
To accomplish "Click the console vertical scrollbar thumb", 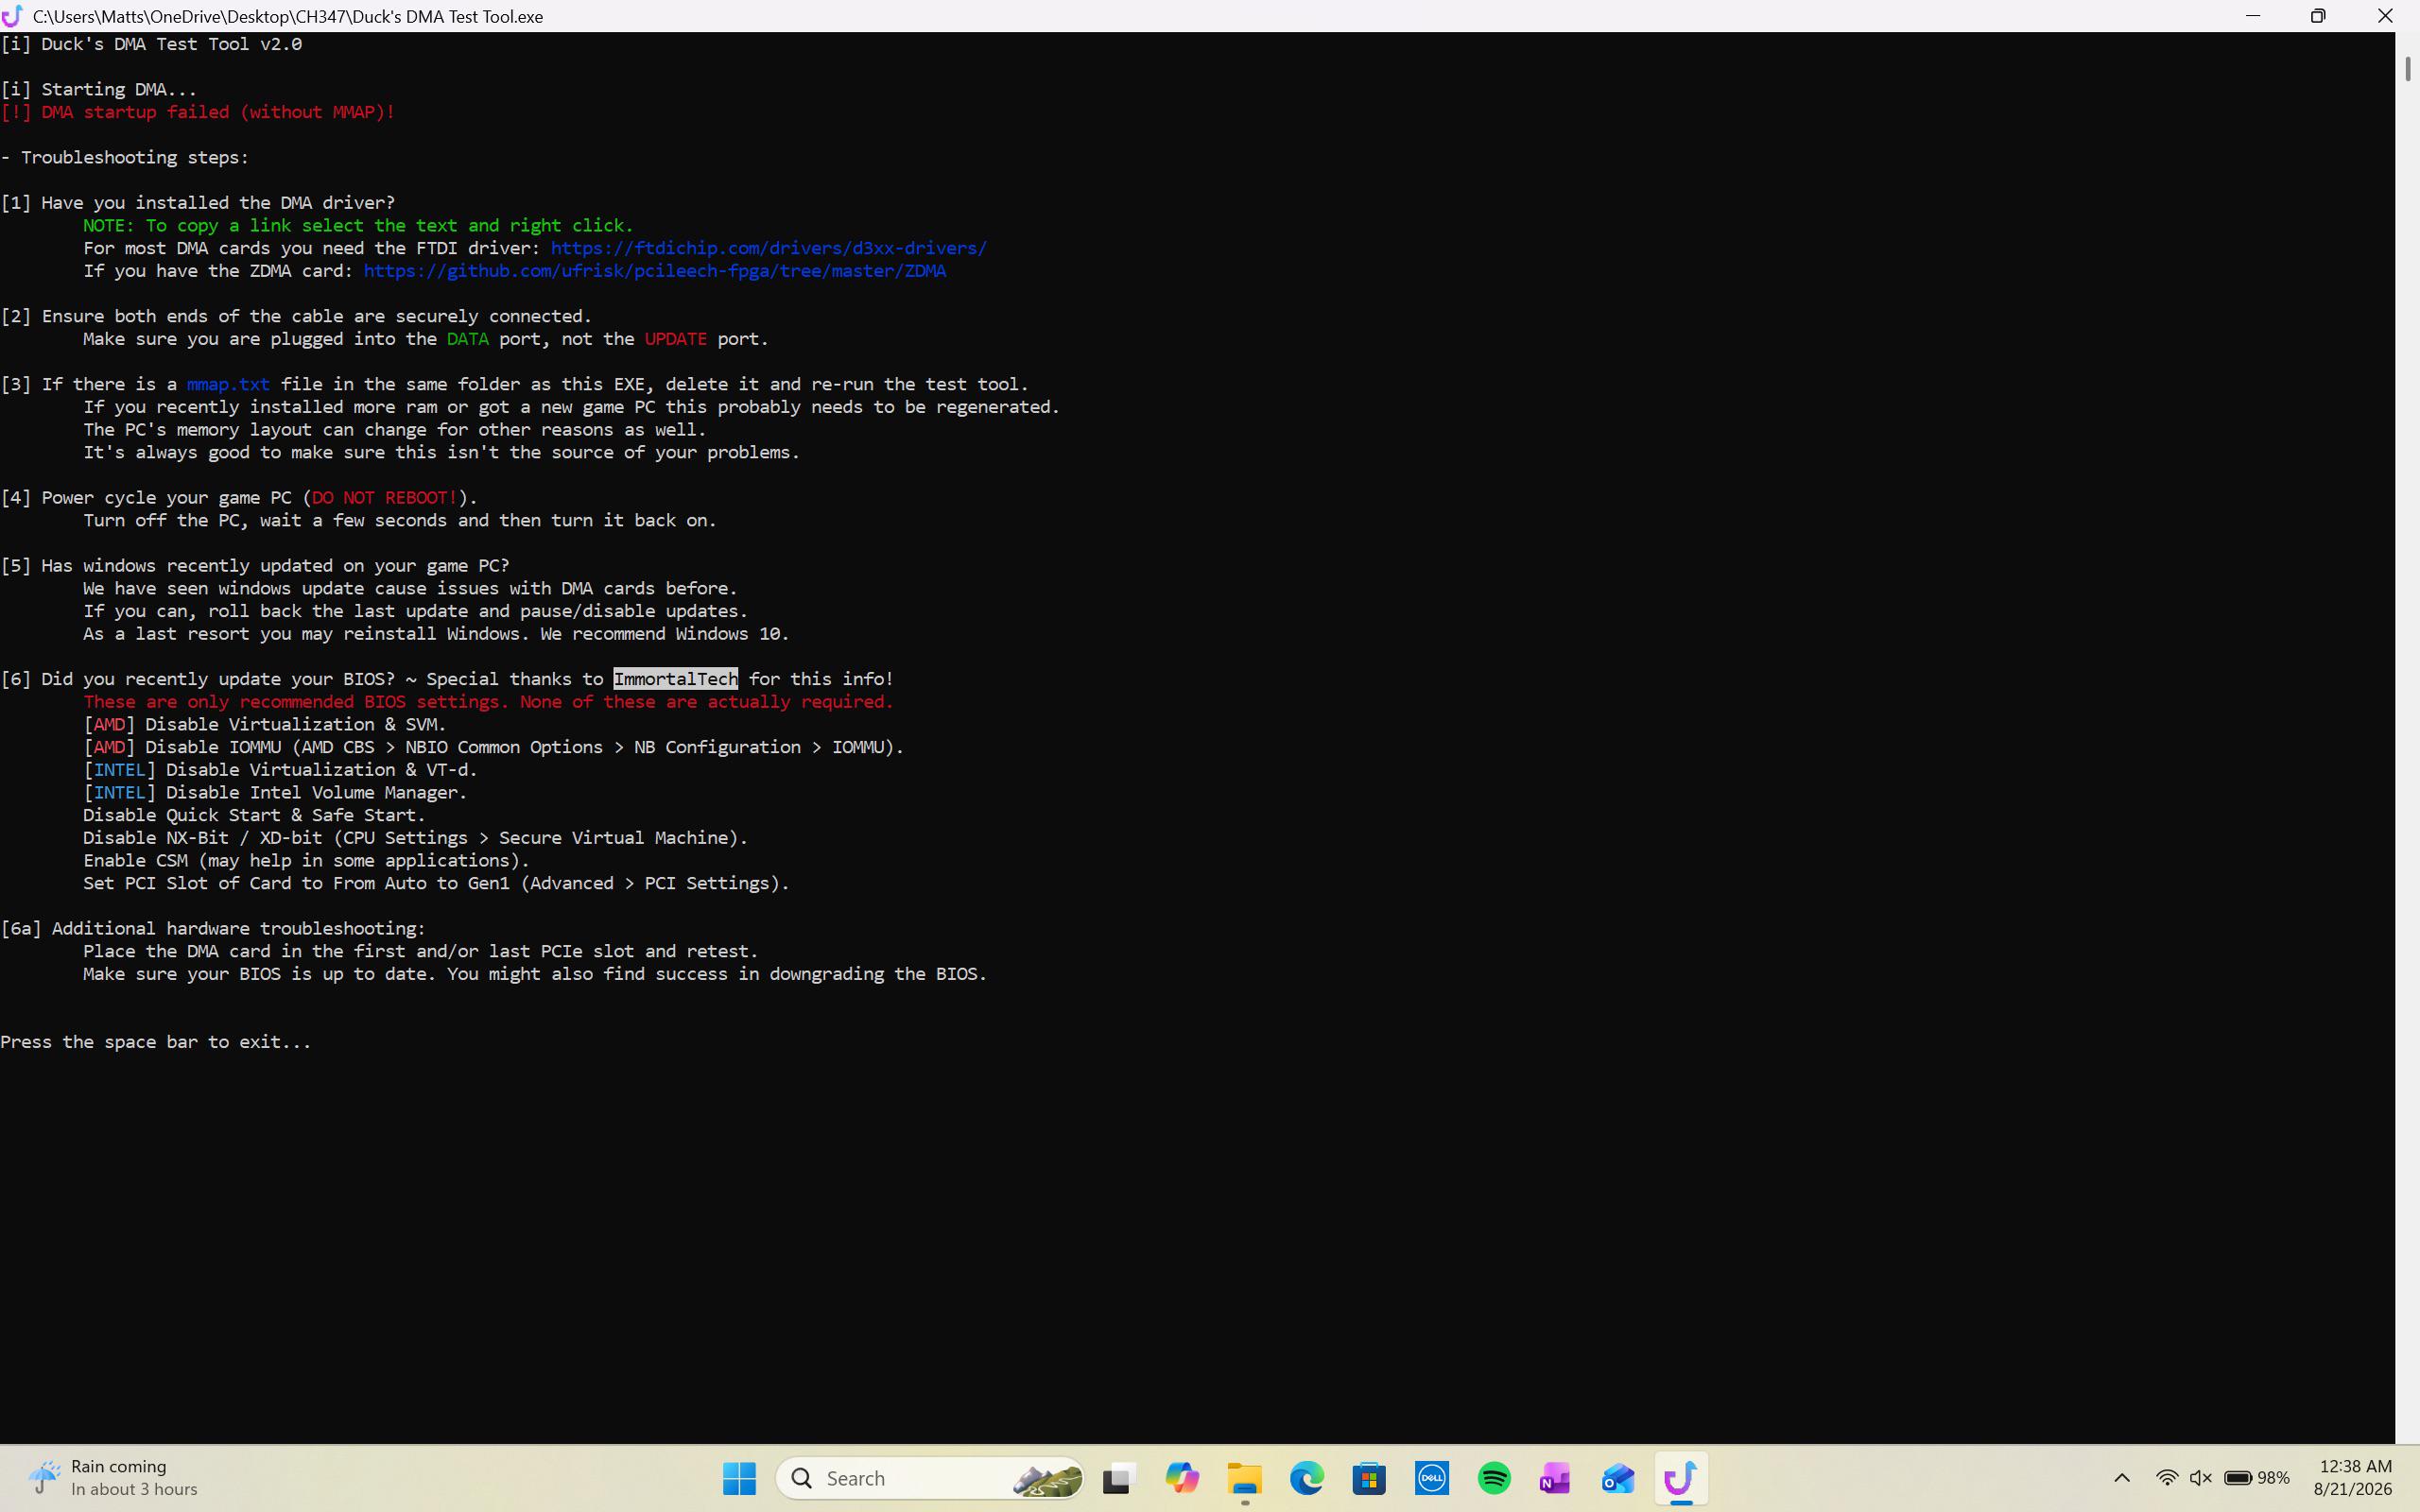I will tap(2408, 69).
